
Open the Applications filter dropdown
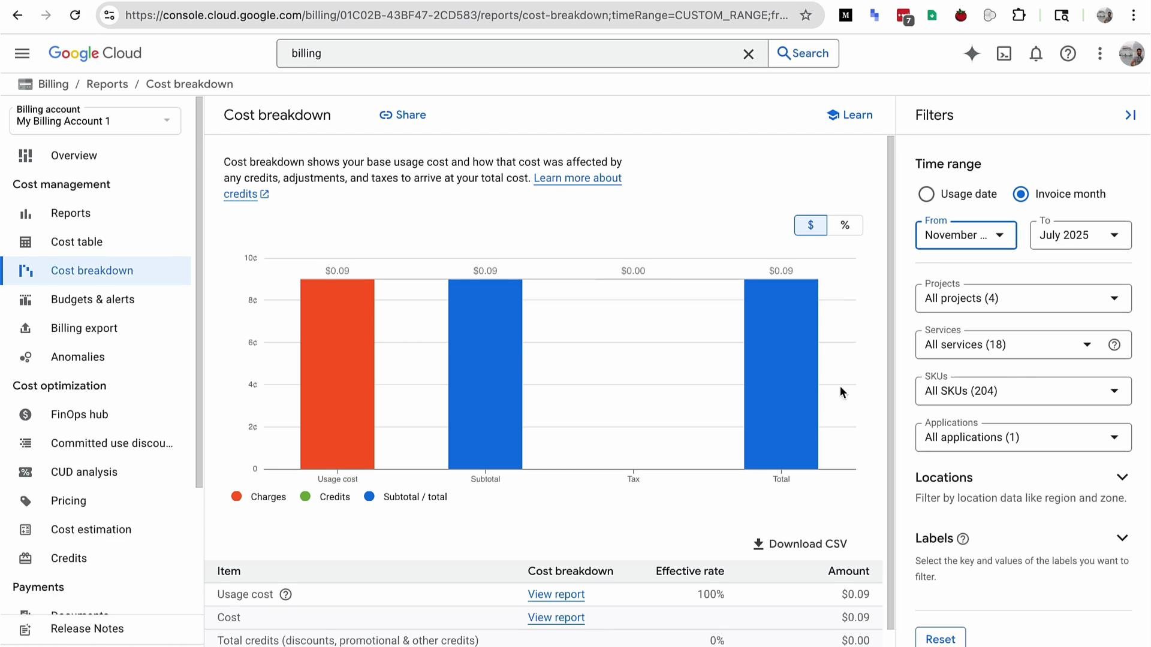pos(1023,437)
